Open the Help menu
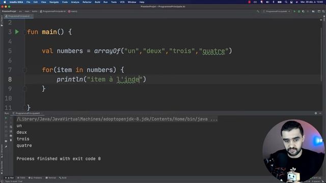Viewport: 326px width, 183px height. (142, 2)
